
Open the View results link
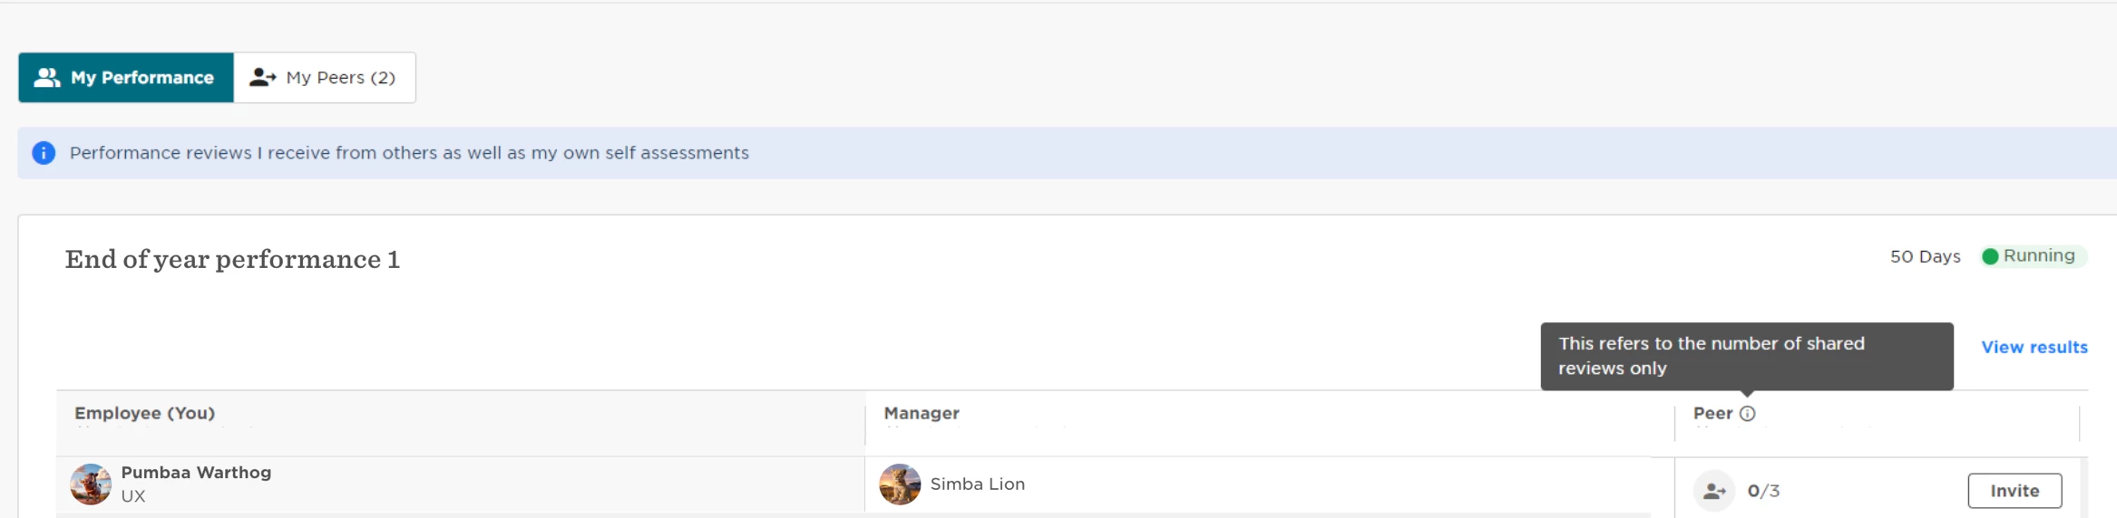click(2034, 347)
